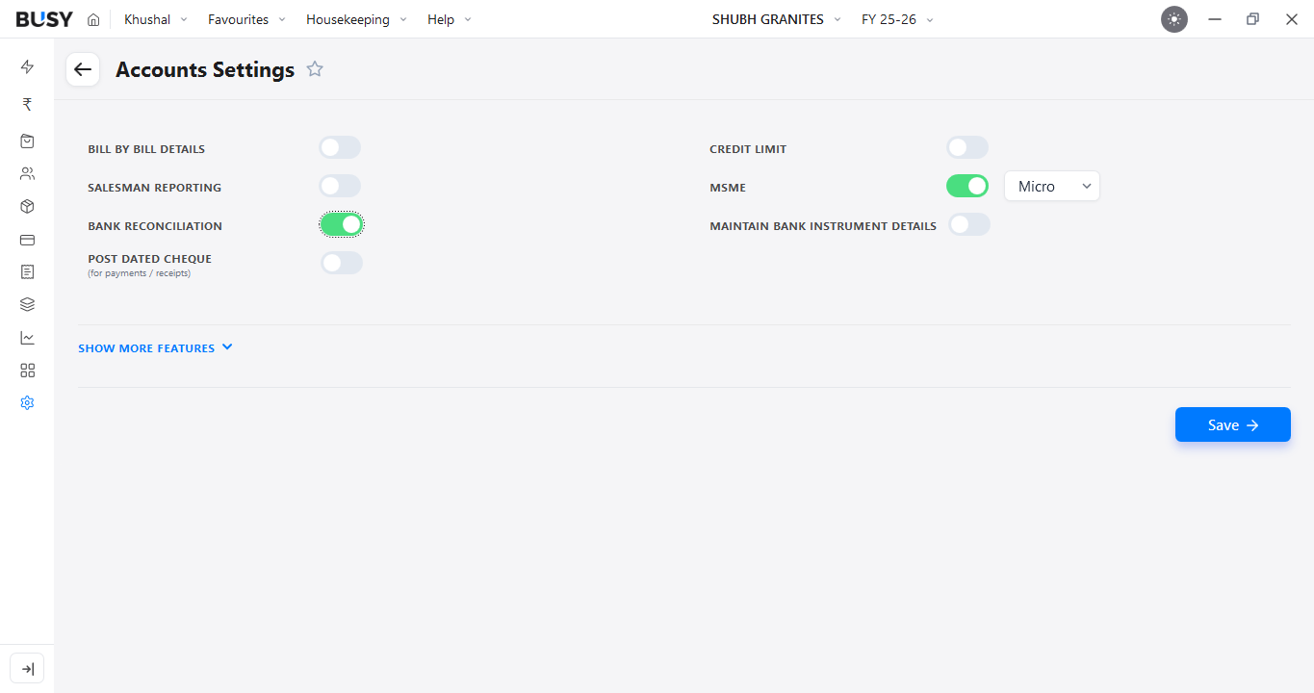Open the grid modules sidebar icon
1314x693 pixels.
(27, 371)
